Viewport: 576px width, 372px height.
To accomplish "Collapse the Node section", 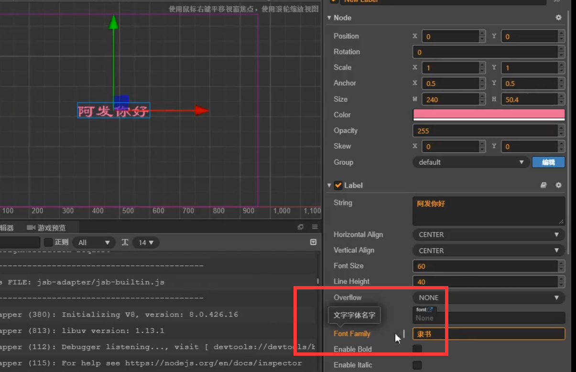I will [329, 18].
